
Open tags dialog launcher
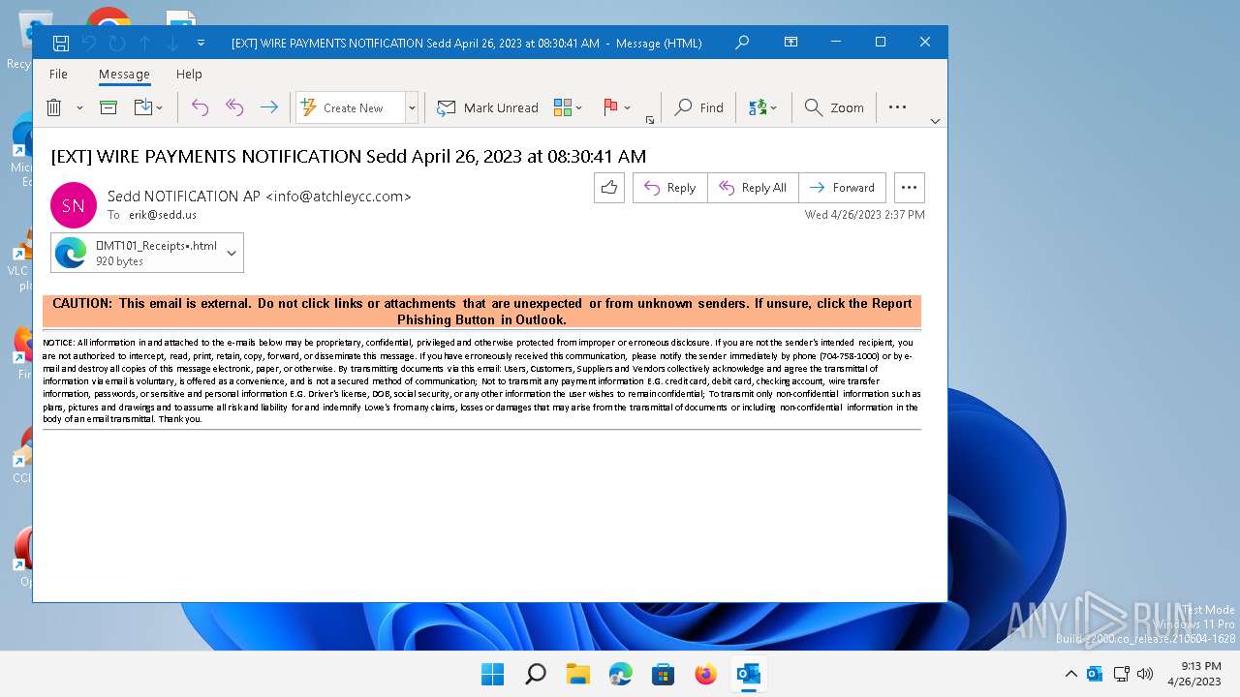650,120
